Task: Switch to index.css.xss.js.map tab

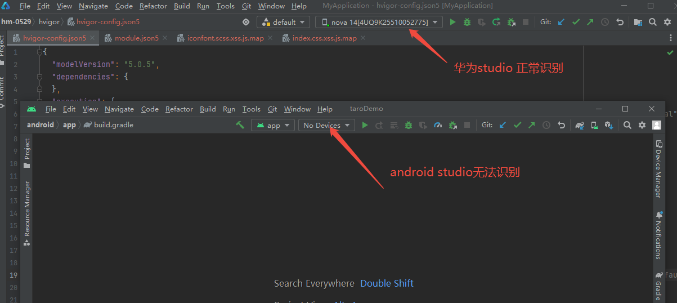Action: pyautogui.click(x=324, y=38)
